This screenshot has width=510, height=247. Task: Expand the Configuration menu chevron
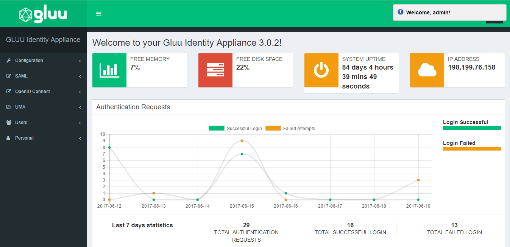pos(80,61)
